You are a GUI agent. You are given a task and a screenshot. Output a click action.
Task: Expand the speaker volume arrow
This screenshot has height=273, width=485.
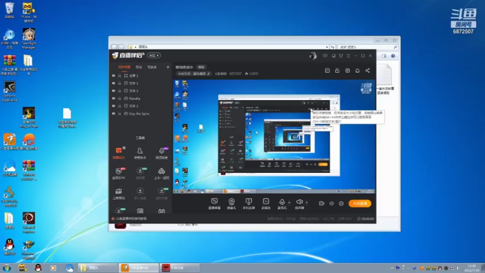[x=307, y=203]
